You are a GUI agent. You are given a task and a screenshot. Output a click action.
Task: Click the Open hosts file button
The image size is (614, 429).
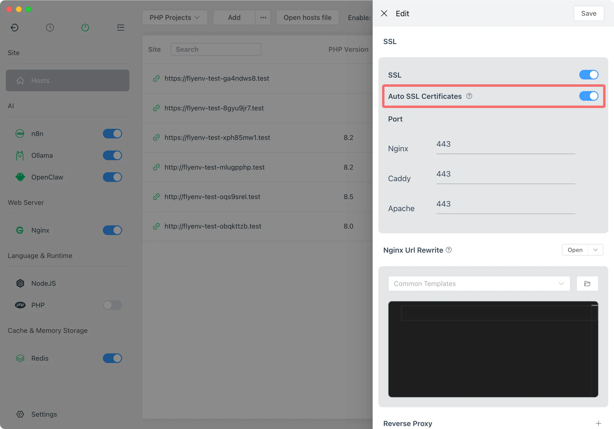(x=307, y=17)
